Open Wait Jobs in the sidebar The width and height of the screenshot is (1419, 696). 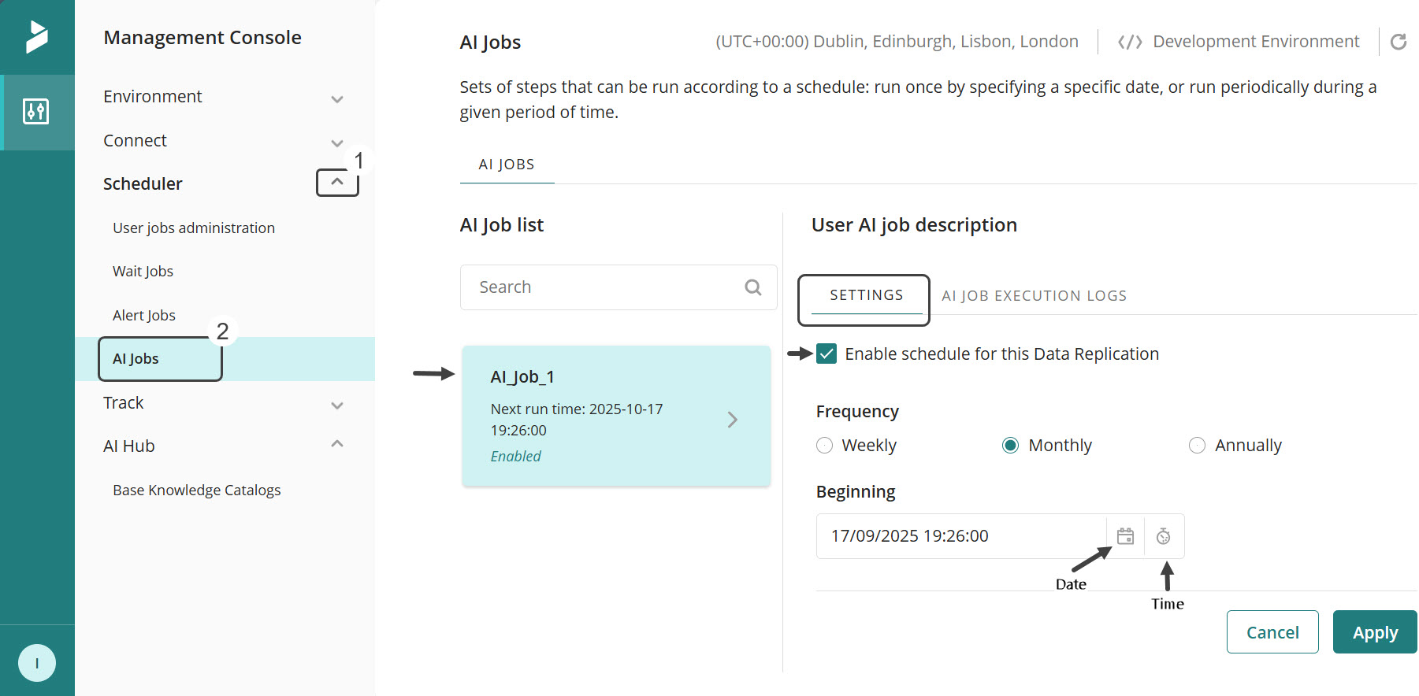coord(143,272)
